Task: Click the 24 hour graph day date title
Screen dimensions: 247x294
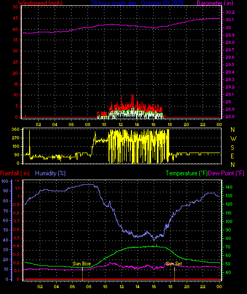Action: 137,3
